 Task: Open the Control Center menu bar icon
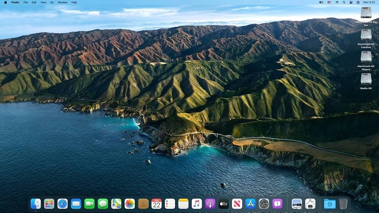[351, 2]
